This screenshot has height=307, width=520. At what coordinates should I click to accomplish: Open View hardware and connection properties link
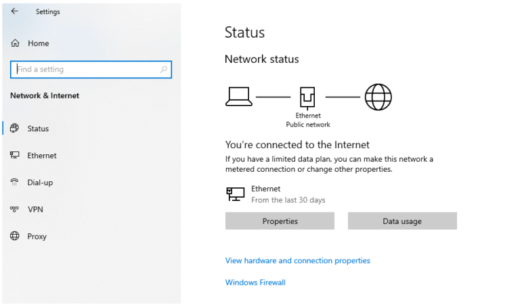coord(297,260)
